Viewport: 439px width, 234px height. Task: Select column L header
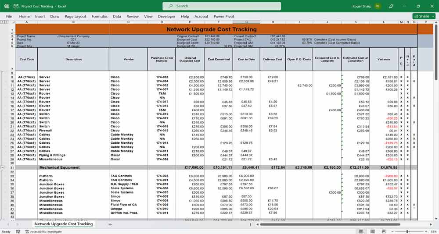pyautogui.click(x=384, y=22)
